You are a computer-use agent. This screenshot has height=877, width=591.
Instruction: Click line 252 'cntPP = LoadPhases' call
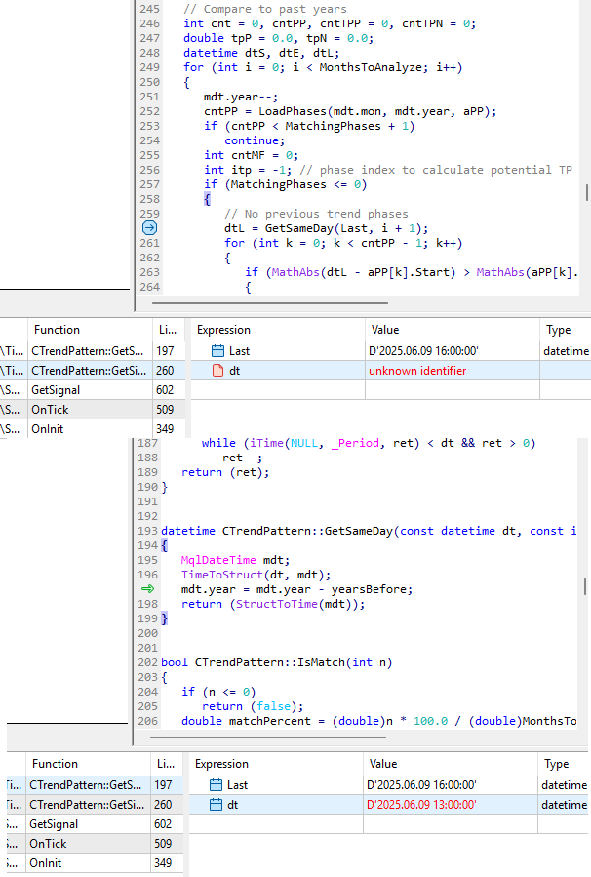[350, 111]
